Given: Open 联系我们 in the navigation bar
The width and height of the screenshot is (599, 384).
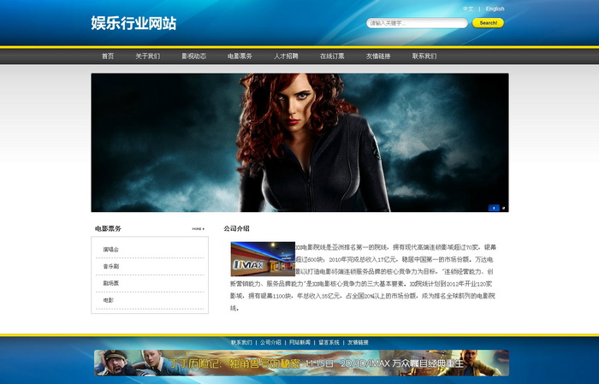Looking at the screenshot, I should [x=424, y=56].
